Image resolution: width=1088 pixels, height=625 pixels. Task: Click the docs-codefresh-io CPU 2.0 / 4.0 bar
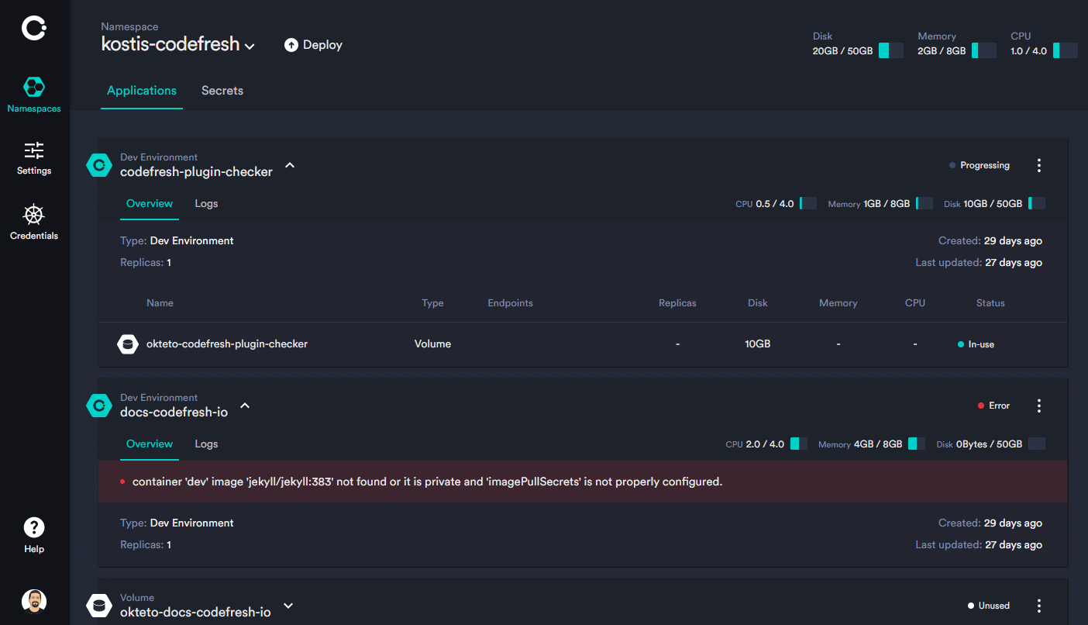(799, 444)
